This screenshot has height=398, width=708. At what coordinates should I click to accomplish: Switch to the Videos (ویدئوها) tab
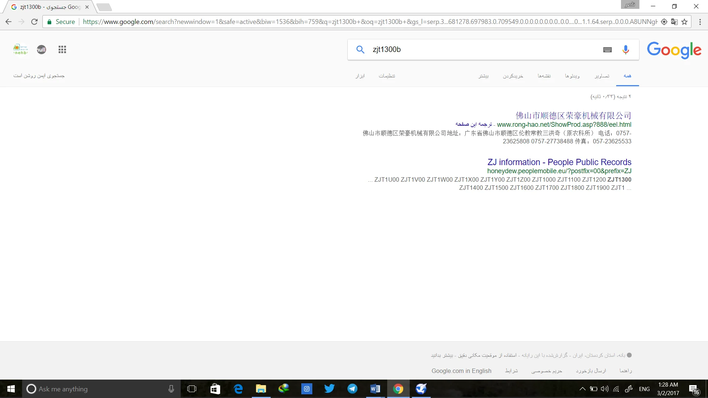point(572,76)
